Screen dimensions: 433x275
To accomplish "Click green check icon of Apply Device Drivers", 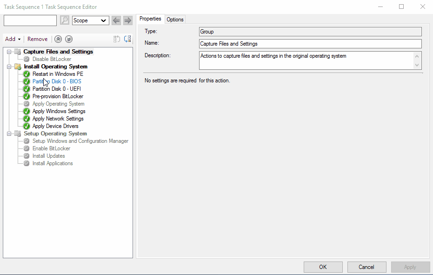I will [x=27, y=126].
